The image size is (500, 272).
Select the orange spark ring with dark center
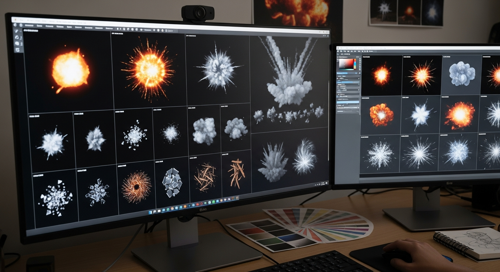point(136,186)
